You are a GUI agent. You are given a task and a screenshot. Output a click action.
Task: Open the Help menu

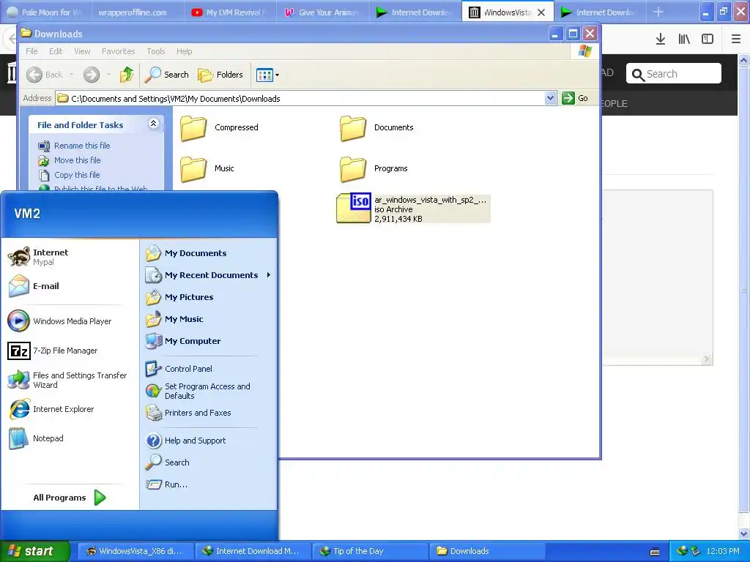click(184, 51)
